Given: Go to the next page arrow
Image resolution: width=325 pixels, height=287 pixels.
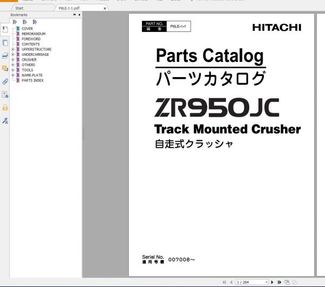Looking at the screenshot, I should coord(272,282).
